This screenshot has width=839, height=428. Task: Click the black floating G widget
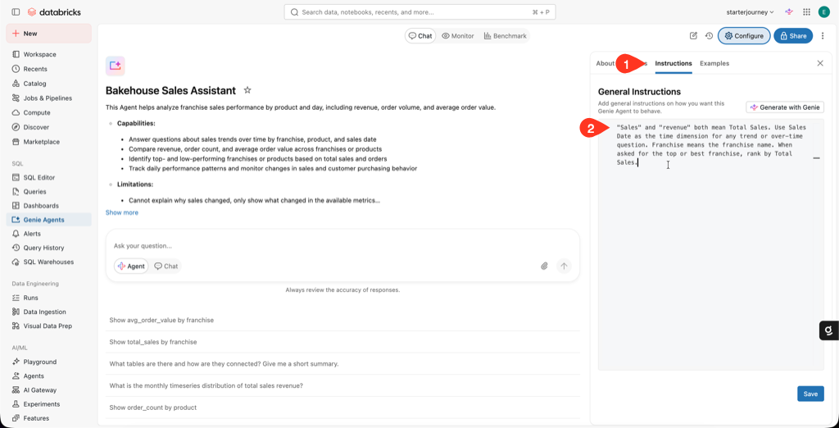829,330
